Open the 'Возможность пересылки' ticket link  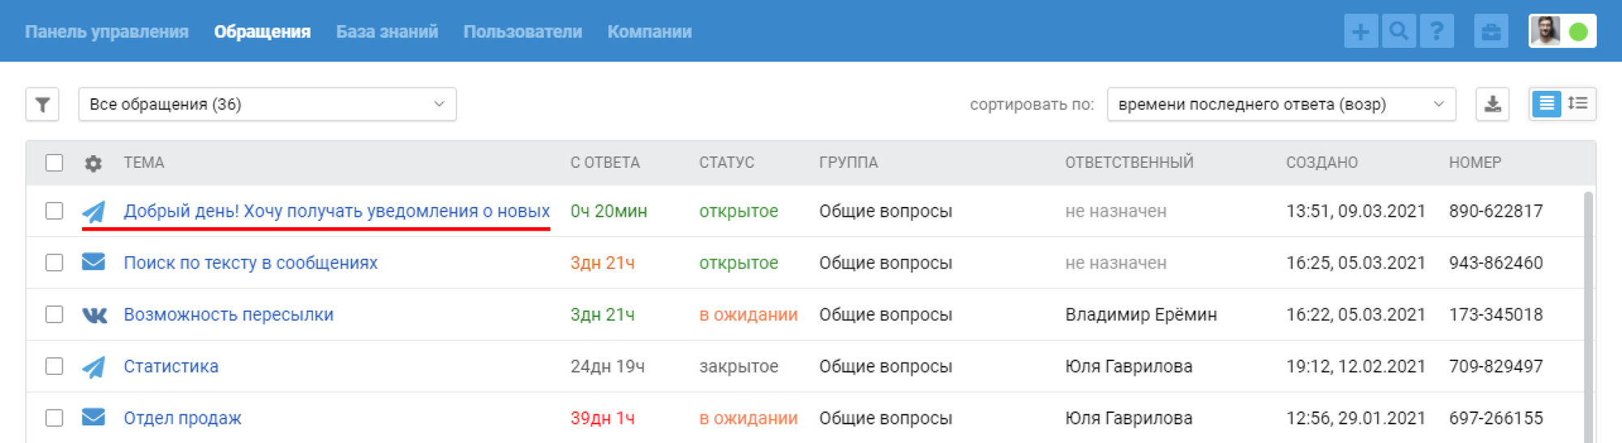point(228,315)
